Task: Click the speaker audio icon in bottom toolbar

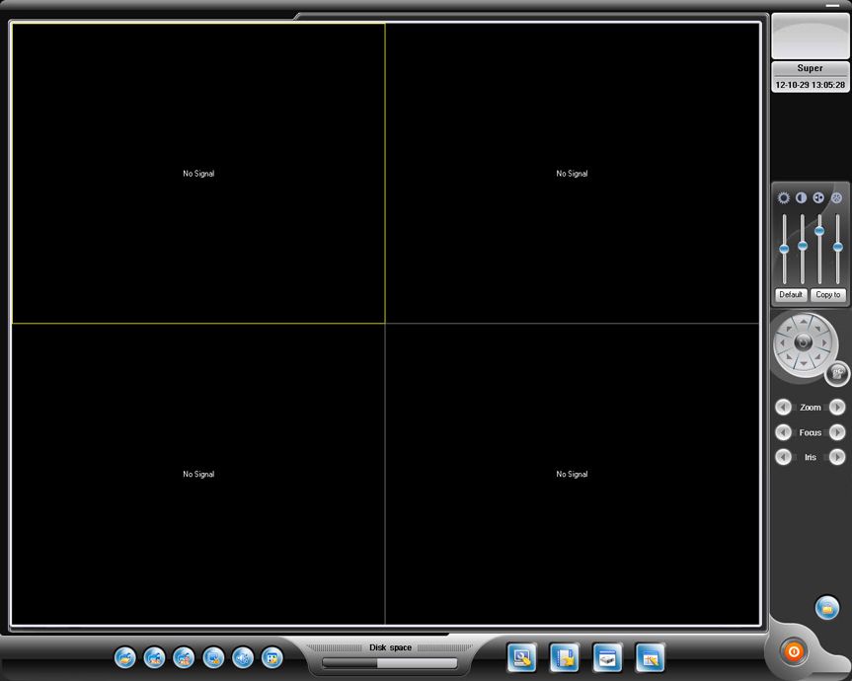Action: [243, 657]
